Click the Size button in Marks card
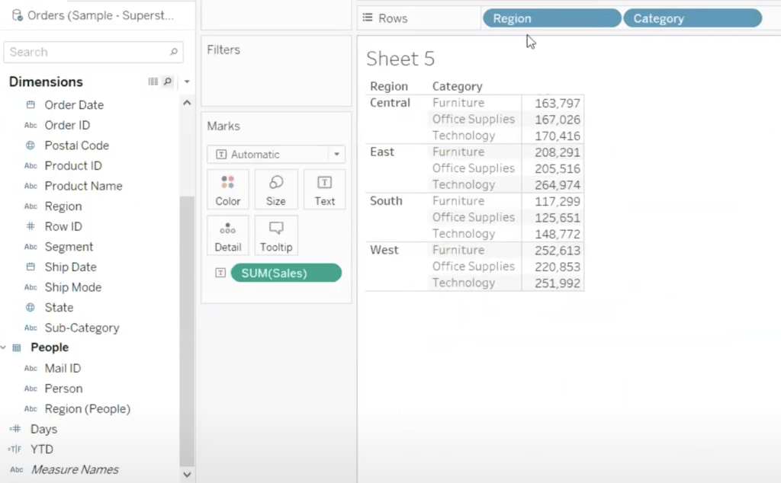The height and width of the screenshot is (483, 781). tap(275, 189)
